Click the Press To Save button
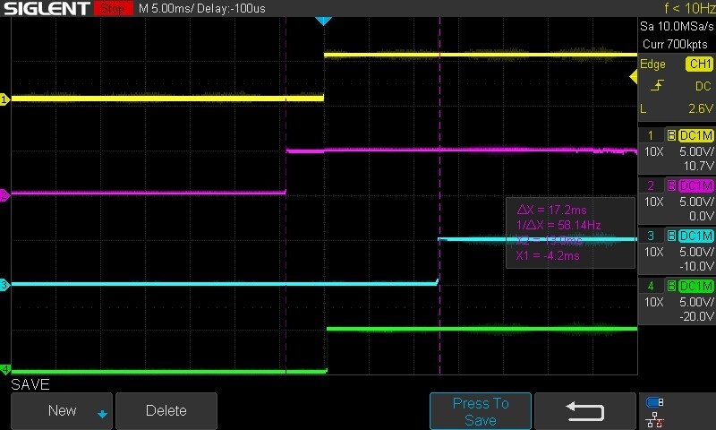The height and width of the screenshot is (430, 716). tap(481, 411)
